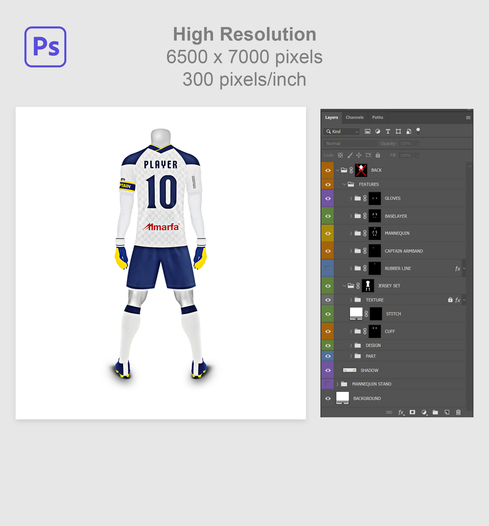
Task: Click the smart object filter icon
Action: [409, 131]
